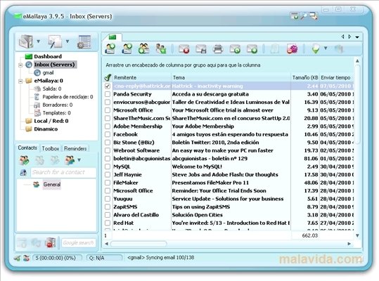Click the horizontal scrollbar thumb
379x281 pixels.
[x=139, y=244]
